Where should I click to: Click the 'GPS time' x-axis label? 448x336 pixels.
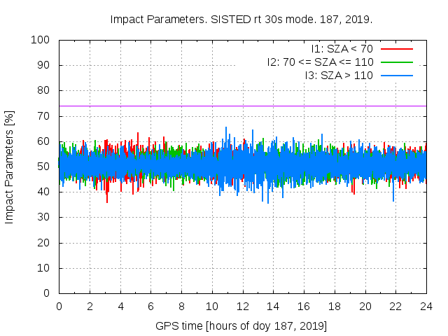click(241, 326)
